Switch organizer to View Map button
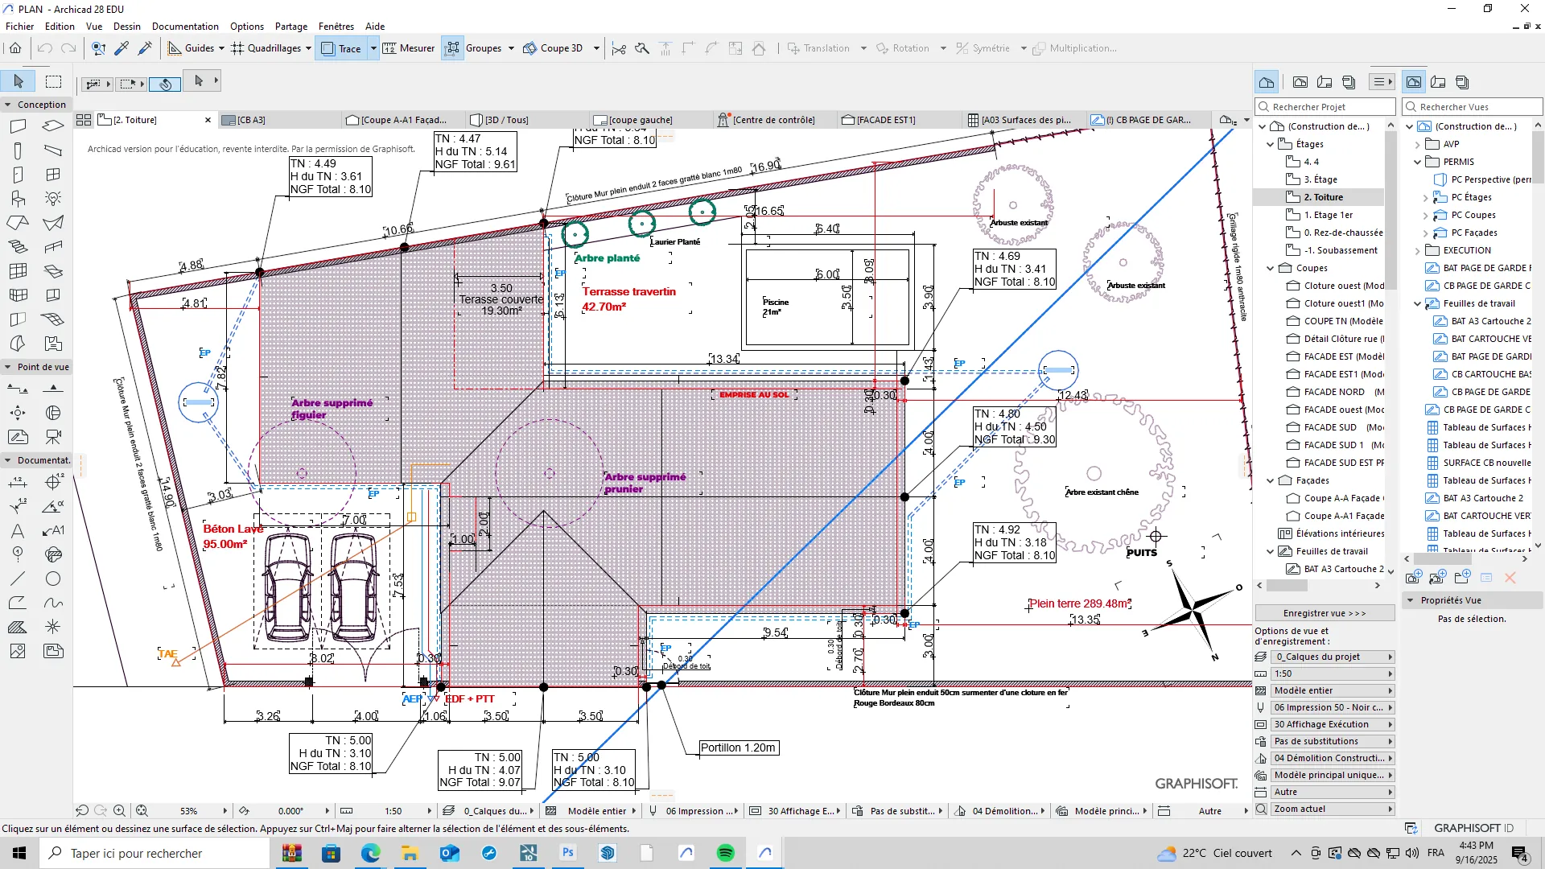 pyautogui.click(x=1414, y=82)
